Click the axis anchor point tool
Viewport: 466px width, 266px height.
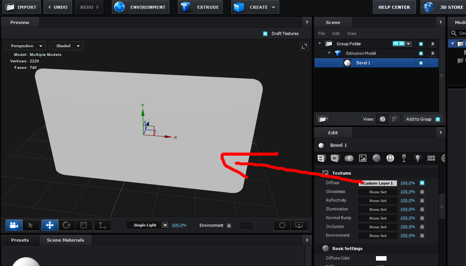(x=102, y=225)
